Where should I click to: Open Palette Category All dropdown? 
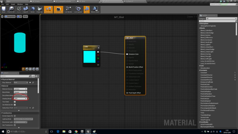point(221,18)
